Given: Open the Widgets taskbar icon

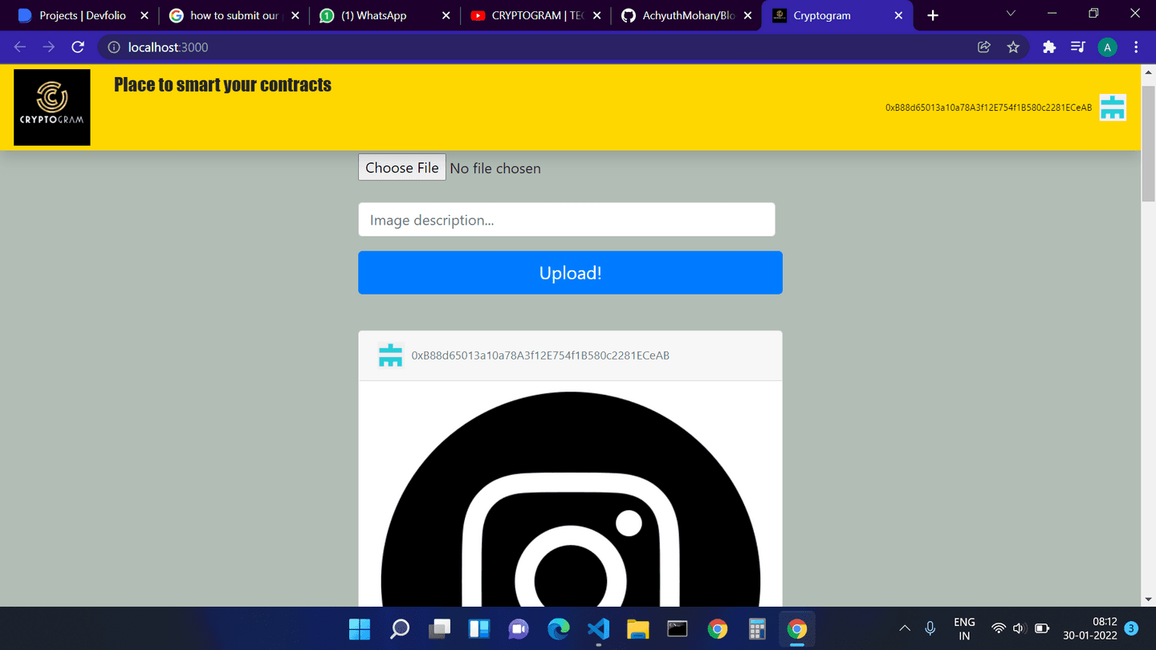Looking at the screenshot, I should pyautogui.click(x=479, y=629).
